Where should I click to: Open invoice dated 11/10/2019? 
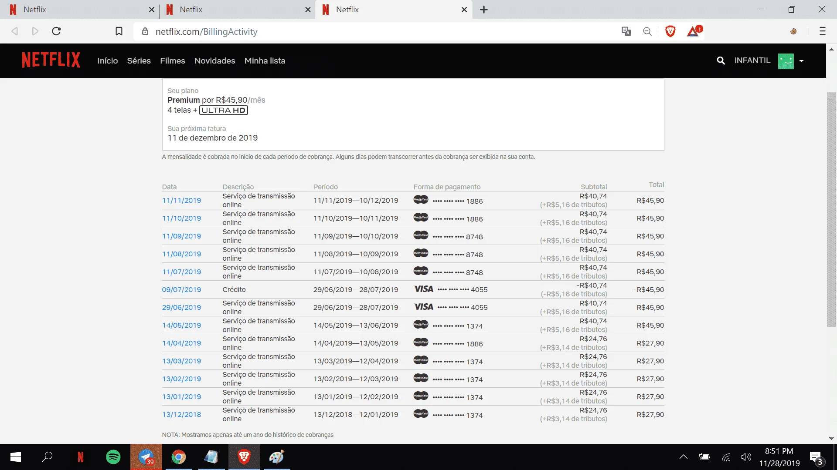coord(181,218)
